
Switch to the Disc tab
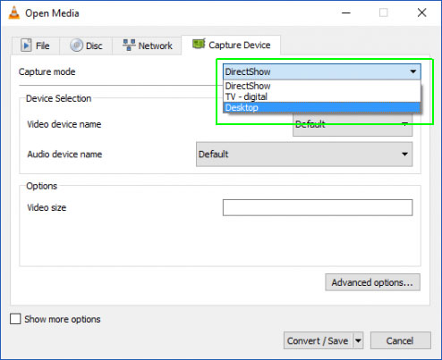(x=86, y=46)
